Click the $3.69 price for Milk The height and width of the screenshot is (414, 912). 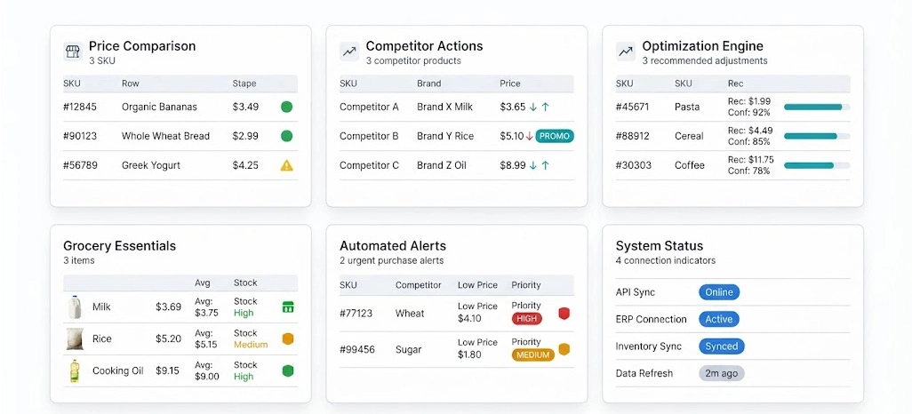(x=168, y=307)
